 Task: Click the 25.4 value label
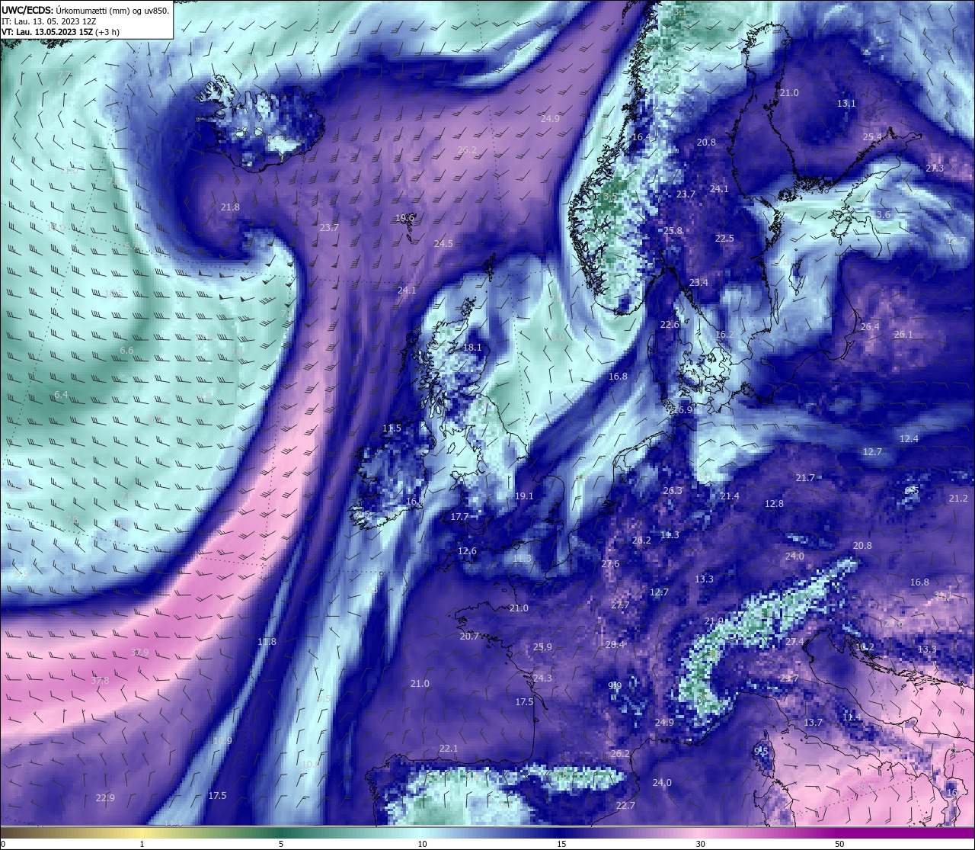[x=872, y=137]
